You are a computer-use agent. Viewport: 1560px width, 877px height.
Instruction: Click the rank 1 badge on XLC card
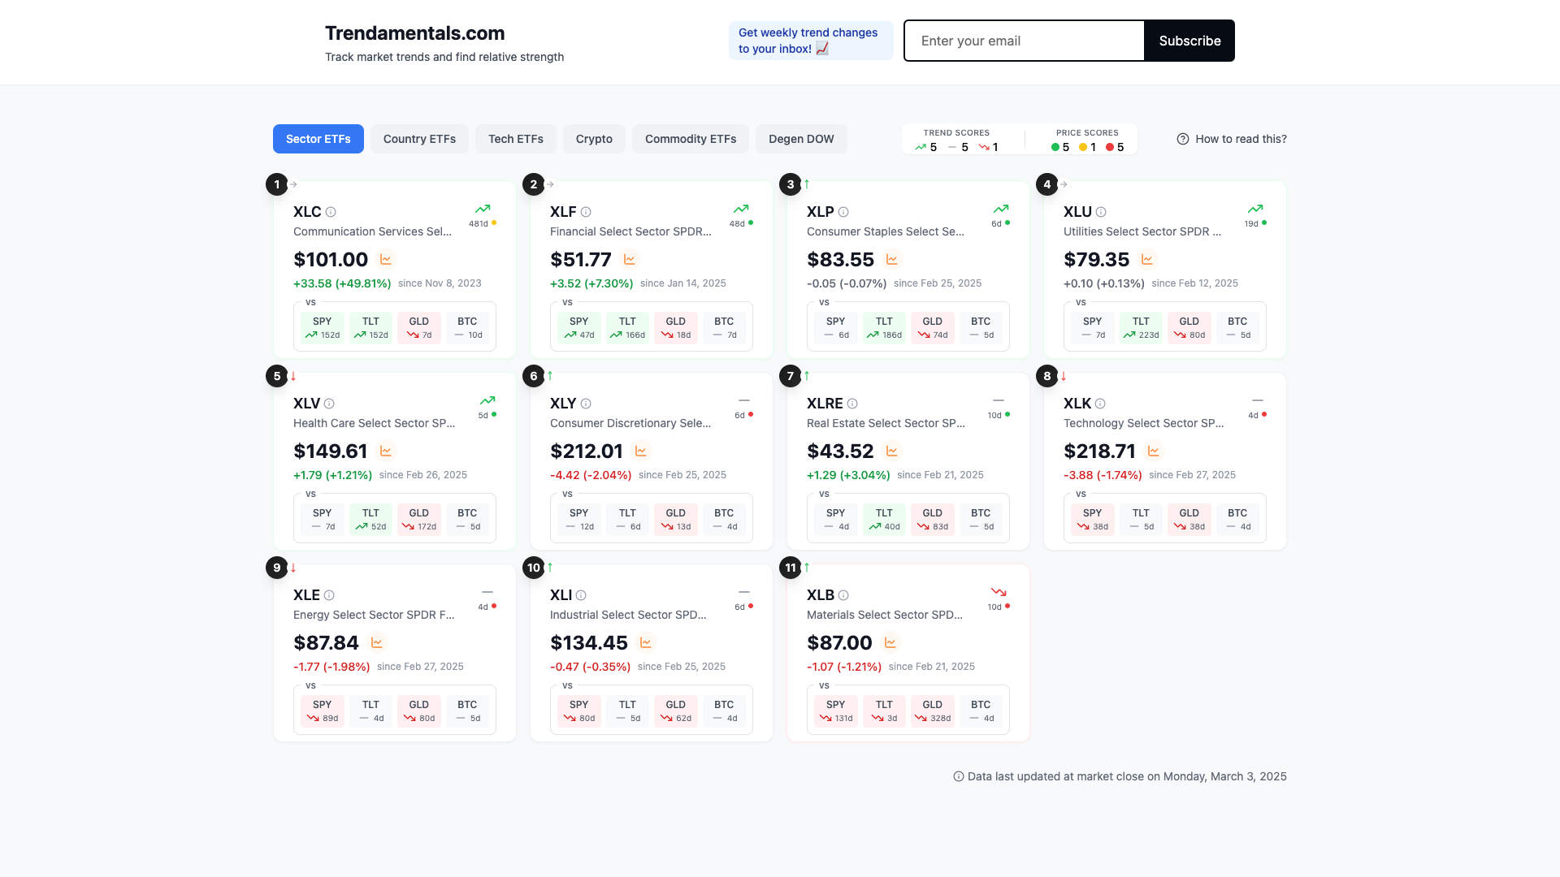coord(276,184)
